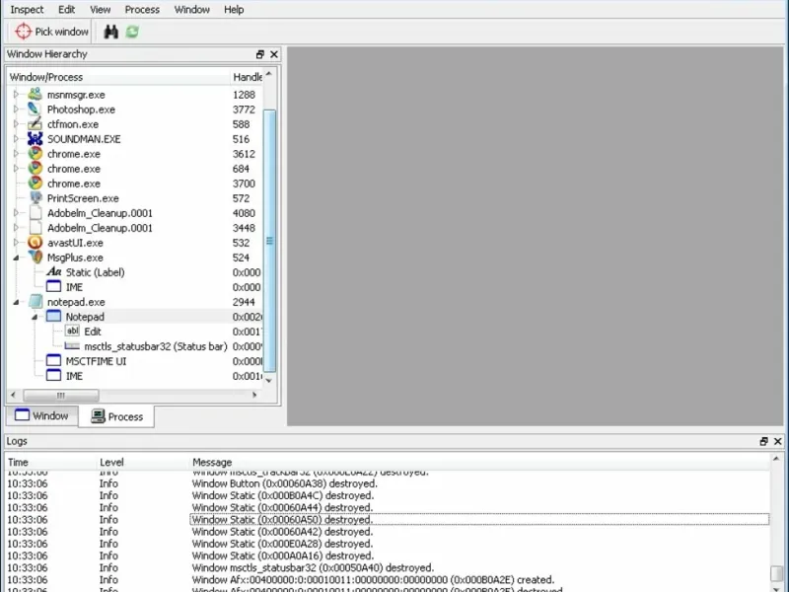
Task: Sort by Window/Process column header
Action: pyautogui.click(x=118, y=77)
